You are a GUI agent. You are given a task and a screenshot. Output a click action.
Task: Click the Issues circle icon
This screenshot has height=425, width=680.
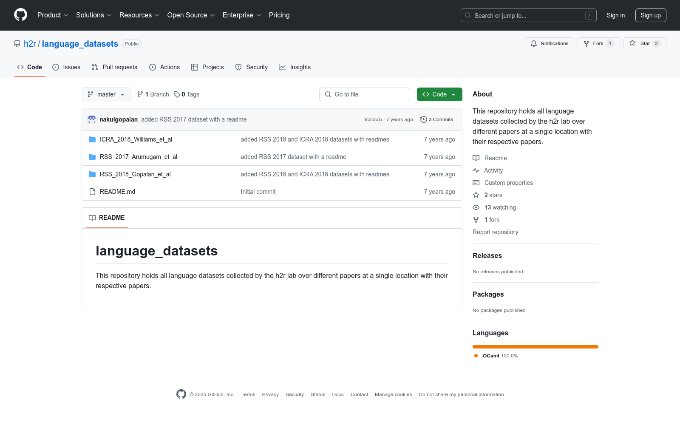click(x=56, y=67)
